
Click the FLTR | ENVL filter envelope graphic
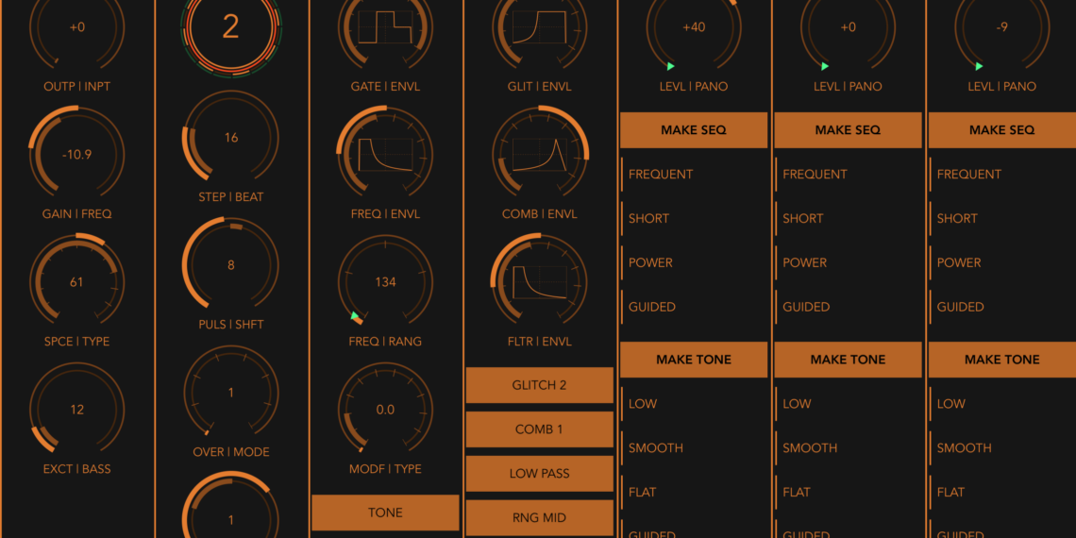539,281
